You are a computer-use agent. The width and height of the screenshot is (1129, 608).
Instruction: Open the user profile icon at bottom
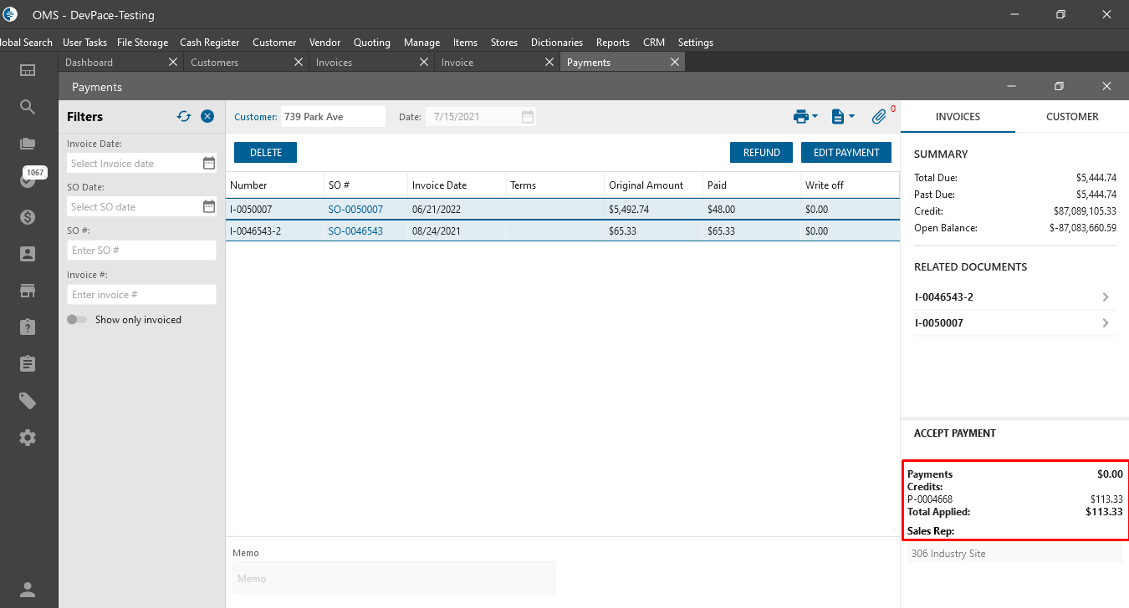tap(28, 590)
